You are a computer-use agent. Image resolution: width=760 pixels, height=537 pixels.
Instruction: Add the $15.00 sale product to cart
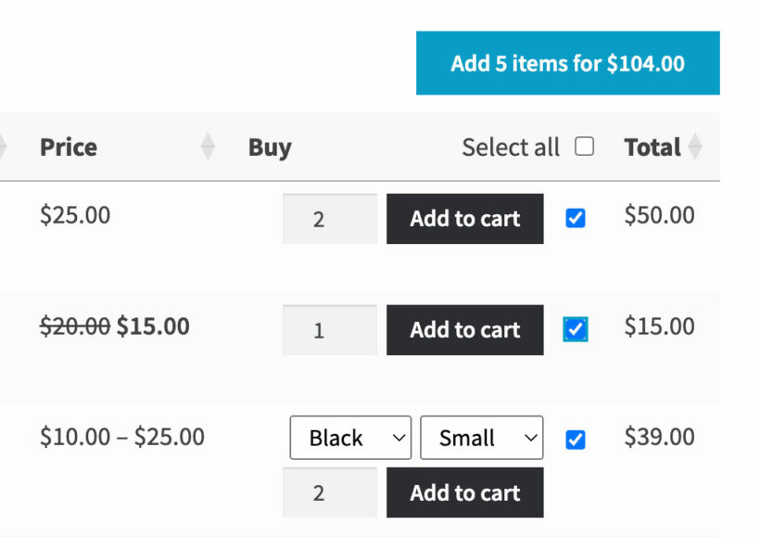(x=464, y=330)
